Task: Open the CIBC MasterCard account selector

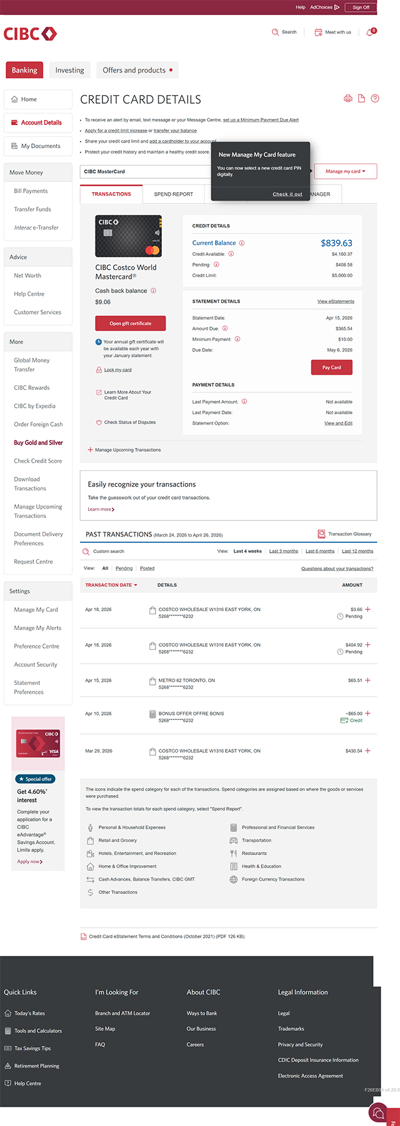Action: (x=196, y=171)
